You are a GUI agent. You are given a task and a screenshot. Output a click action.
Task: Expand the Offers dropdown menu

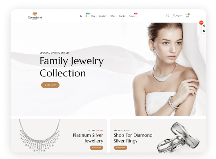pyautogui.click(x=114, y=16)
